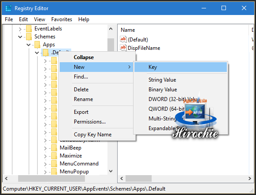Expand the Maximize key node
Image resolution: width=256 pixels, height=195 pixels.
pos(46,156)
